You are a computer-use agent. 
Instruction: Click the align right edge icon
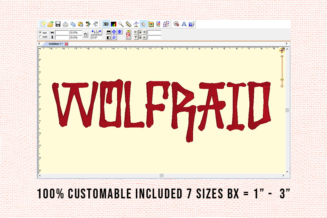pos(144,32)
